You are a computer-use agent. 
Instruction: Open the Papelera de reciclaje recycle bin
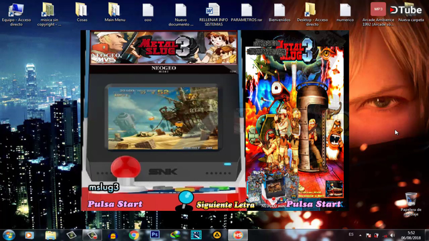pos(411,204)
